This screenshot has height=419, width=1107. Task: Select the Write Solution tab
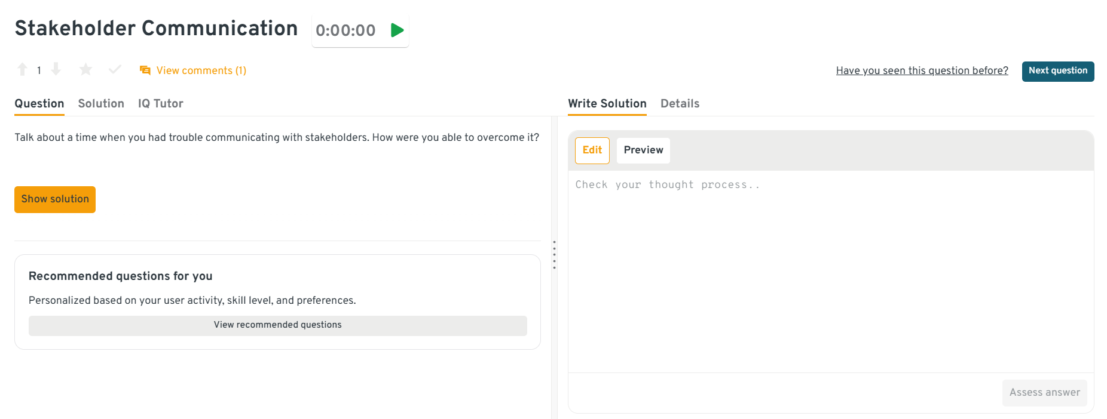click(607, 103)
